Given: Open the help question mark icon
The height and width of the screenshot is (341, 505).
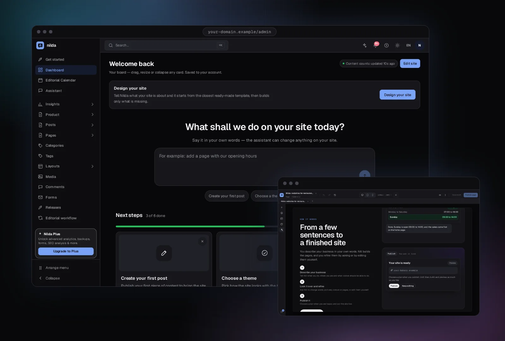Looking at the screenshot, I should coord(386,45).
